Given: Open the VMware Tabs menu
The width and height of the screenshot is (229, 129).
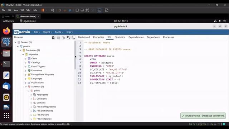Looking at the screenshot, I should pyautogui.click(x=28, y=10).
